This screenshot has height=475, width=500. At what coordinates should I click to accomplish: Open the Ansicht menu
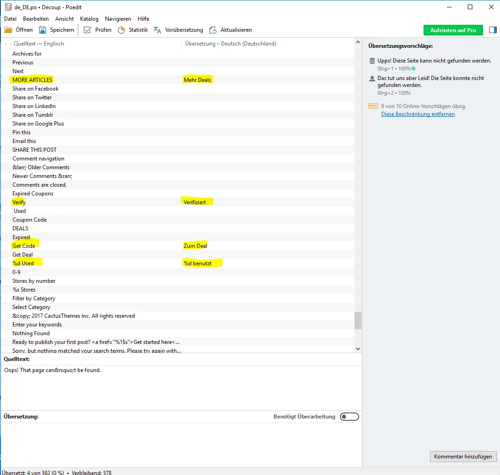(64, 19)
